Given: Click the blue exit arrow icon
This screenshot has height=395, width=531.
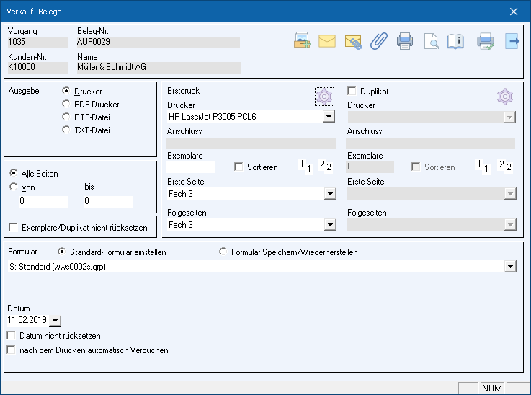Looking at the screenshot, I should coord(512,41).
